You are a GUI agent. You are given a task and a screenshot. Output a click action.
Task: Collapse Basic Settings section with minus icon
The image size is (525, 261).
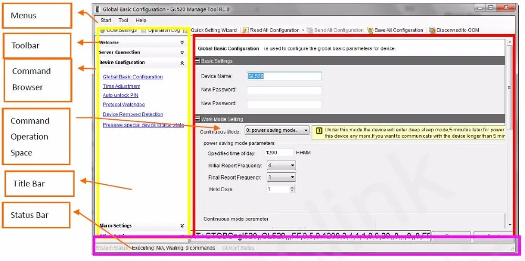click(x=198, y=61)
